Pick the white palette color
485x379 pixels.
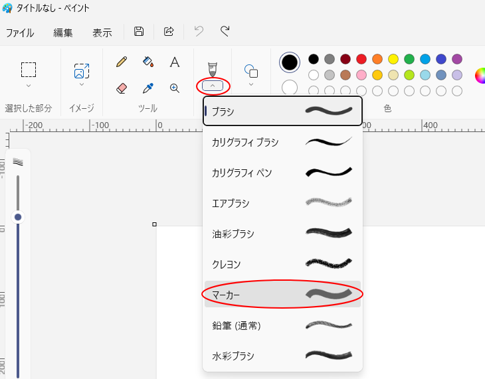pyautogui.click(x=314, y=75)
